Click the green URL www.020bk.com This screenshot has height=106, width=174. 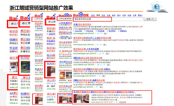coord(79,87)
